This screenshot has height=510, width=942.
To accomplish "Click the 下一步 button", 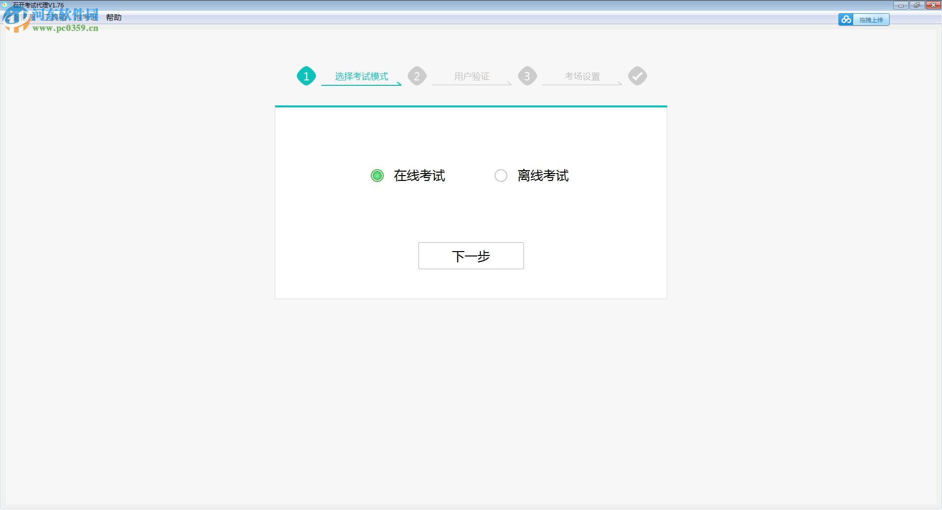I will [x=471, y=255].
